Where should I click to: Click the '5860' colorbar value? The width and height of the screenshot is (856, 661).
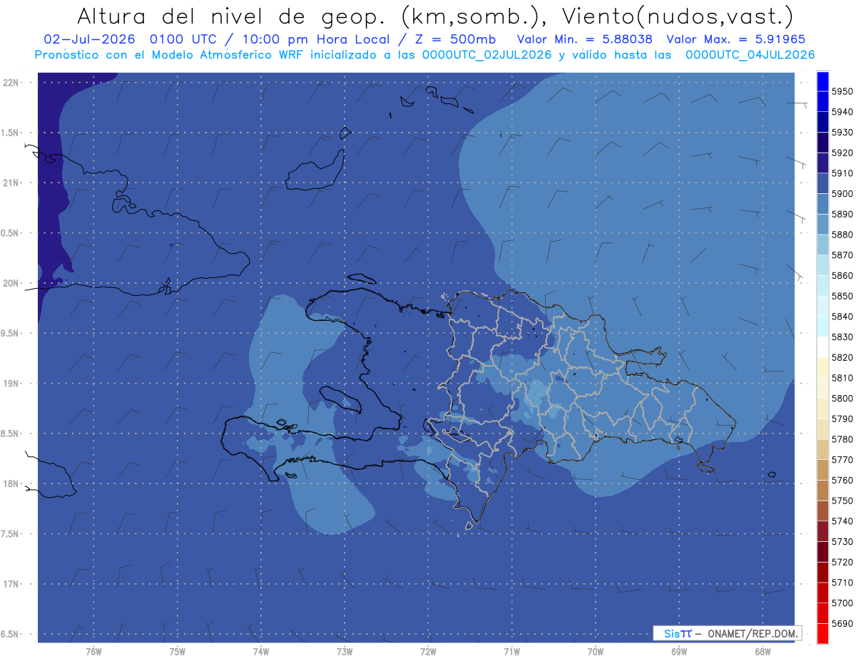point(842,275)
